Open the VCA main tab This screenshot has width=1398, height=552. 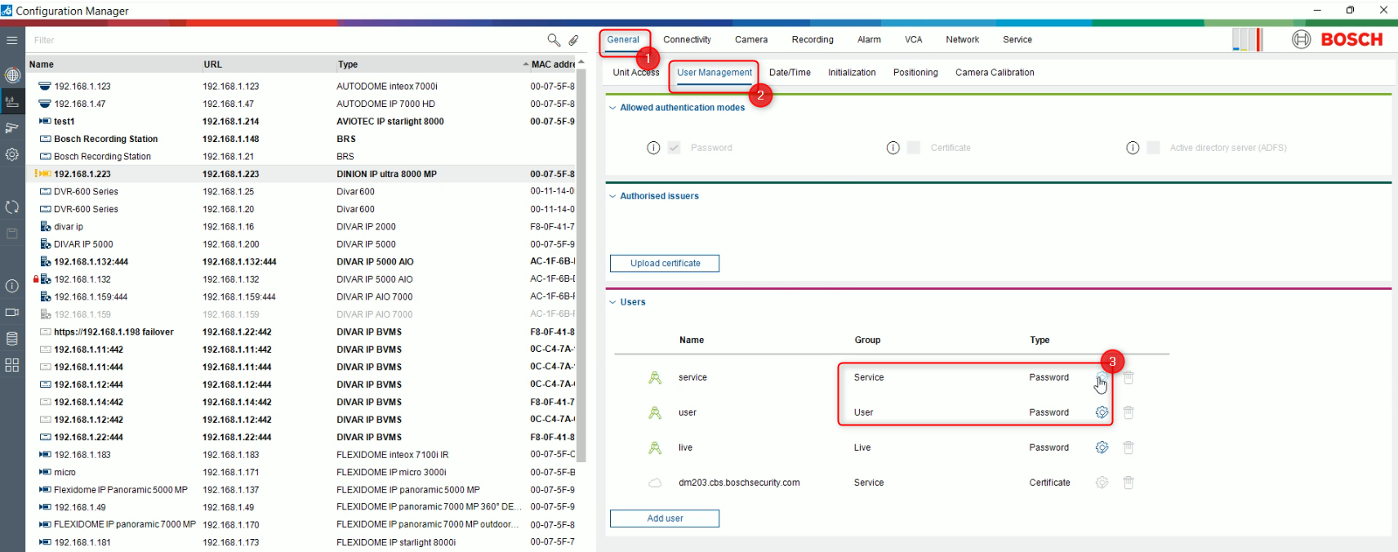pyautogui.click(x=914, y=39)
